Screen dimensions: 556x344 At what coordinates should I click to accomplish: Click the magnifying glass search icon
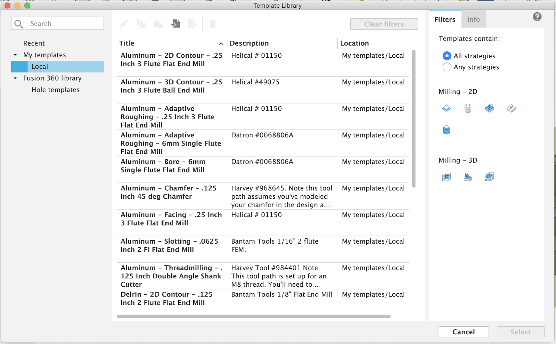[x=18, y=24]
